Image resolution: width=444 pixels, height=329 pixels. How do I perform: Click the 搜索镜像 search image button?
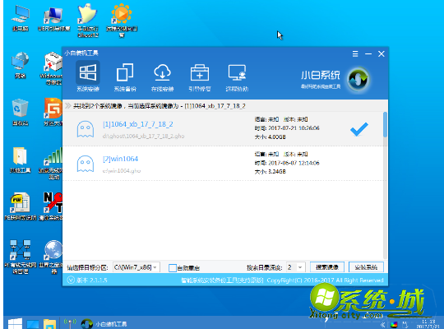pos(327,267)
